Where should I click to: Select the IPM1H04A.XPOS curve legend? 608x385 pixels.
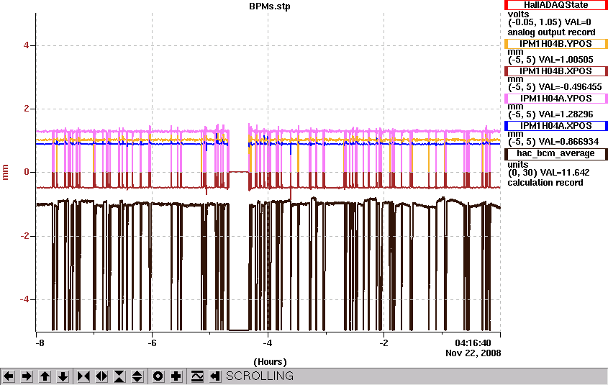click(x=556, y=126)
